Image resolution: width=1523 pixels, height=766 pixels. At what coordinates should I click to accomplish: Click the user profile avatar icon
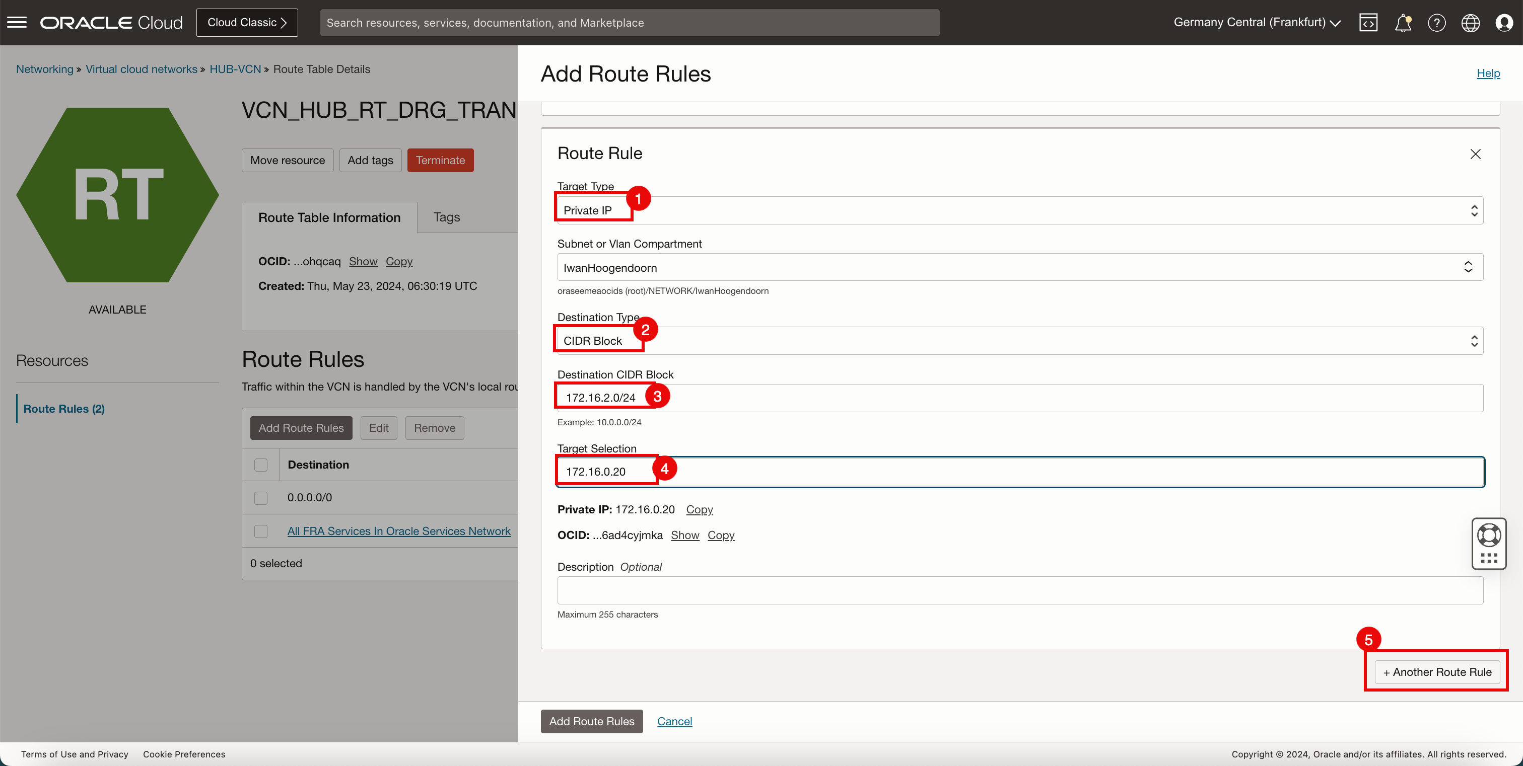coord(1503,23)
